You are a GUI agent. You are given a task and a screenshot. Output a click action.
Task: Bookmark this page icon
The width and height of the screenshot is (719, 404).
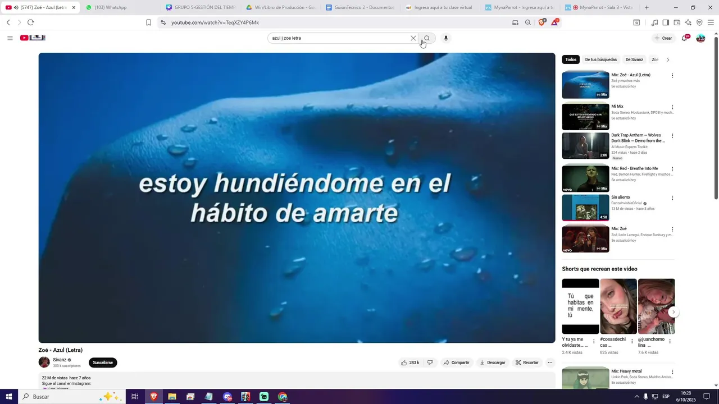(x=148, y=22)
